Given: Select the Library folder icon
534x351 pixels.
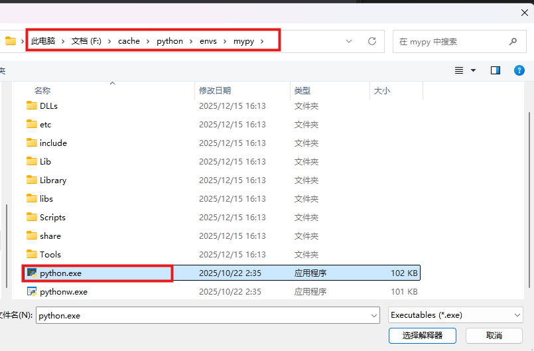Looking at the screenshot, I should pos(31,180).
